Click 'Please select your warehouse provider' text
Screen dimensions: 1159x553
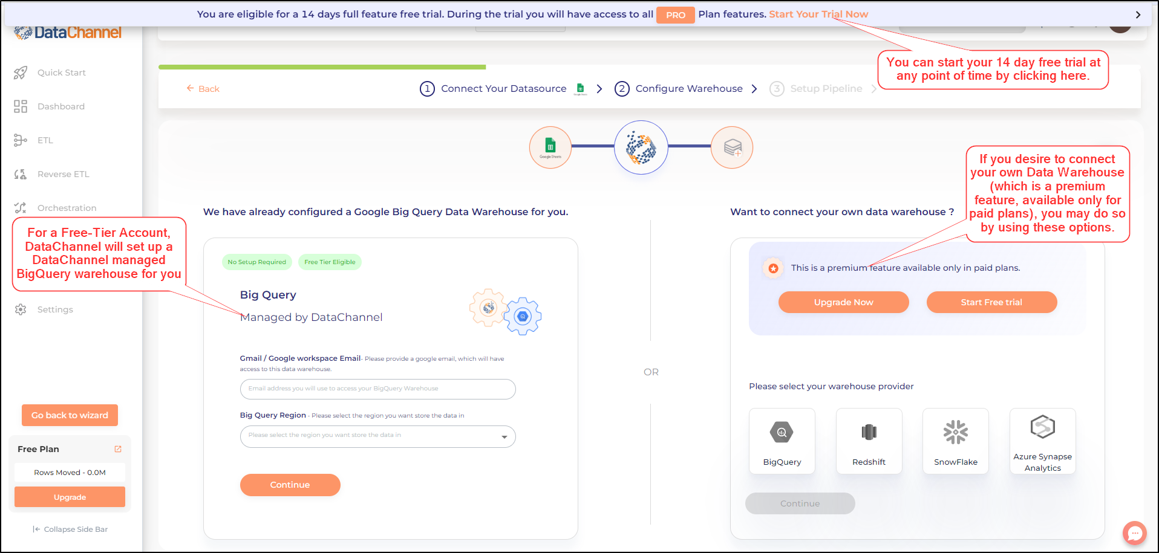pyautogui.click(x=831, y=386)
